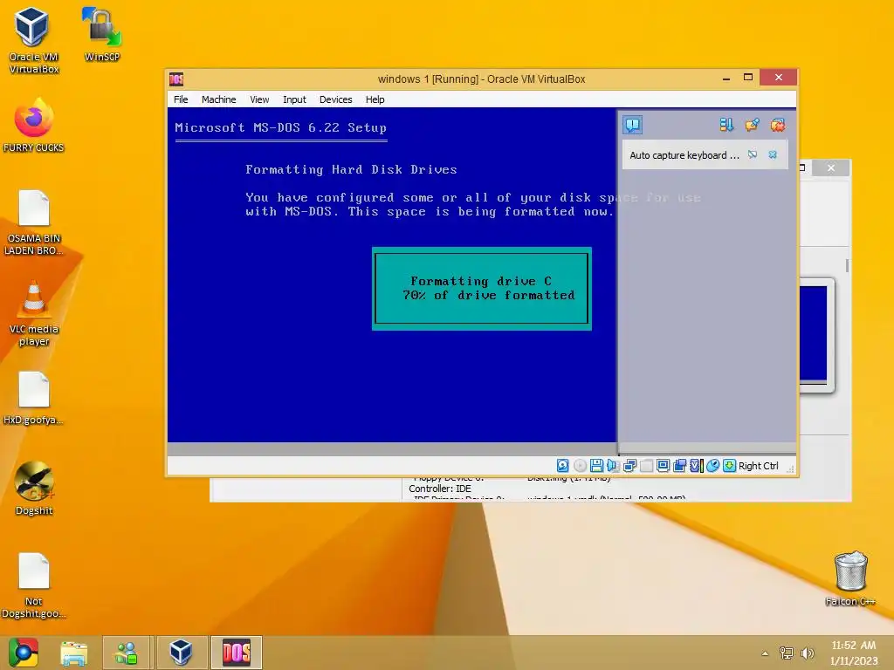Click the DOS VM taskbar button

click(236, 653)
